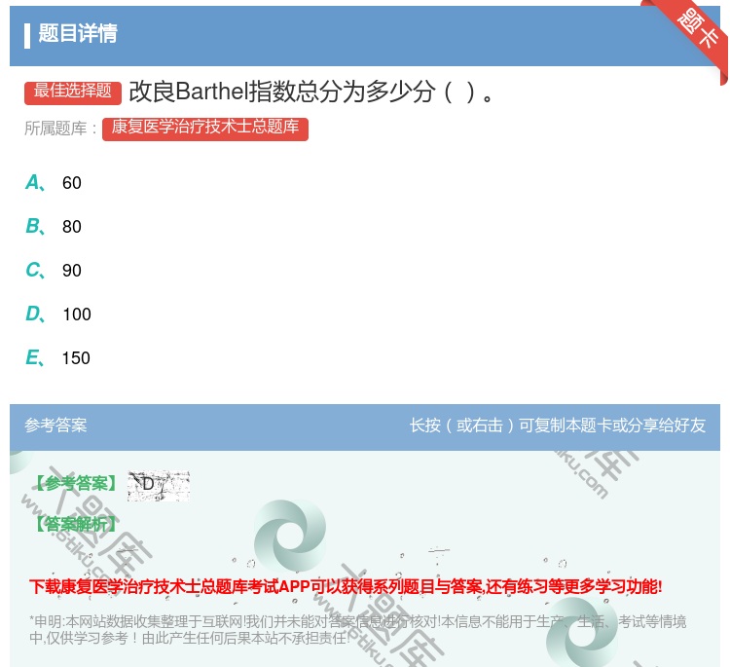Click the answer image showing D
This screenshot has height=667, width=730.
159,486
